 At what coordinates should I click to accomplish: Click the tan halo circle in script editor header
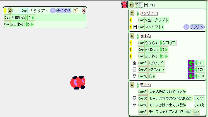[10, 11]
